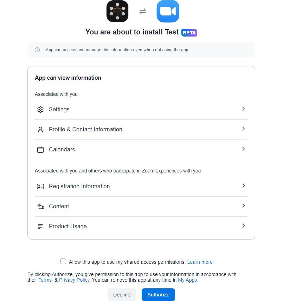Click the Zoom camera logo icon
Image resolution: width=283 pixels, height=301 pixels.
pos(168,11)
